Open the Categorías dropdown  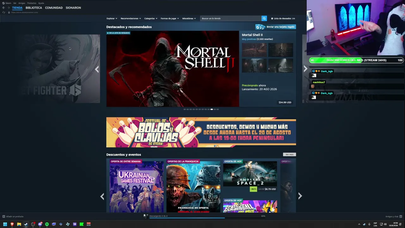click(151, 18)
